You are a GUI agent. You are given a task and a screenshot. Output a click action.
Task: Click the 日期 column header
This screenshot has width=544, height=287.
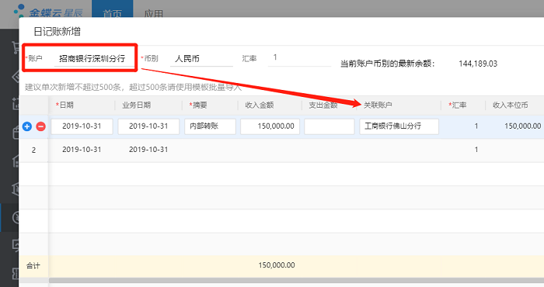click(x=65, y=105)
